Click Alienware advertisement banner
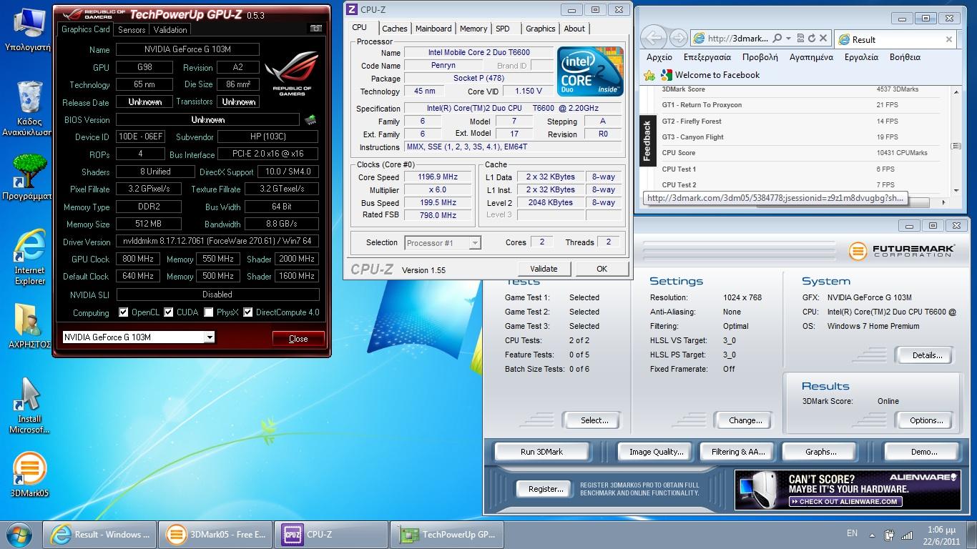 coord(847,490)
